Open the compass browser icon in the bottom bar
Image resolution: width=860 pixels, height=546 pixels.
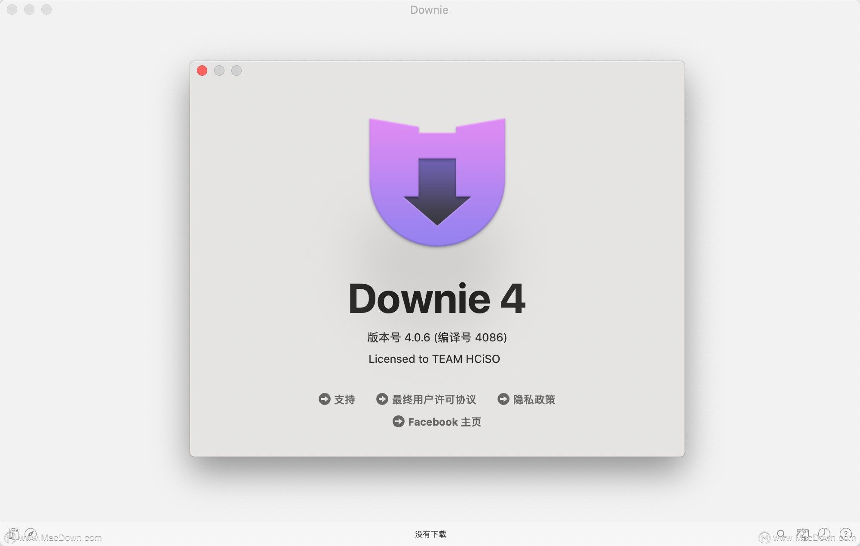pos(31,534)
